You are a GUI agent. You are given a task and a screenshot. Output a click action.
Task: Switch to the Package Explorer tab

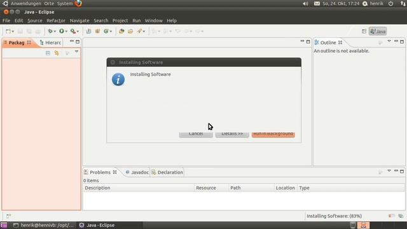[17, 43]
